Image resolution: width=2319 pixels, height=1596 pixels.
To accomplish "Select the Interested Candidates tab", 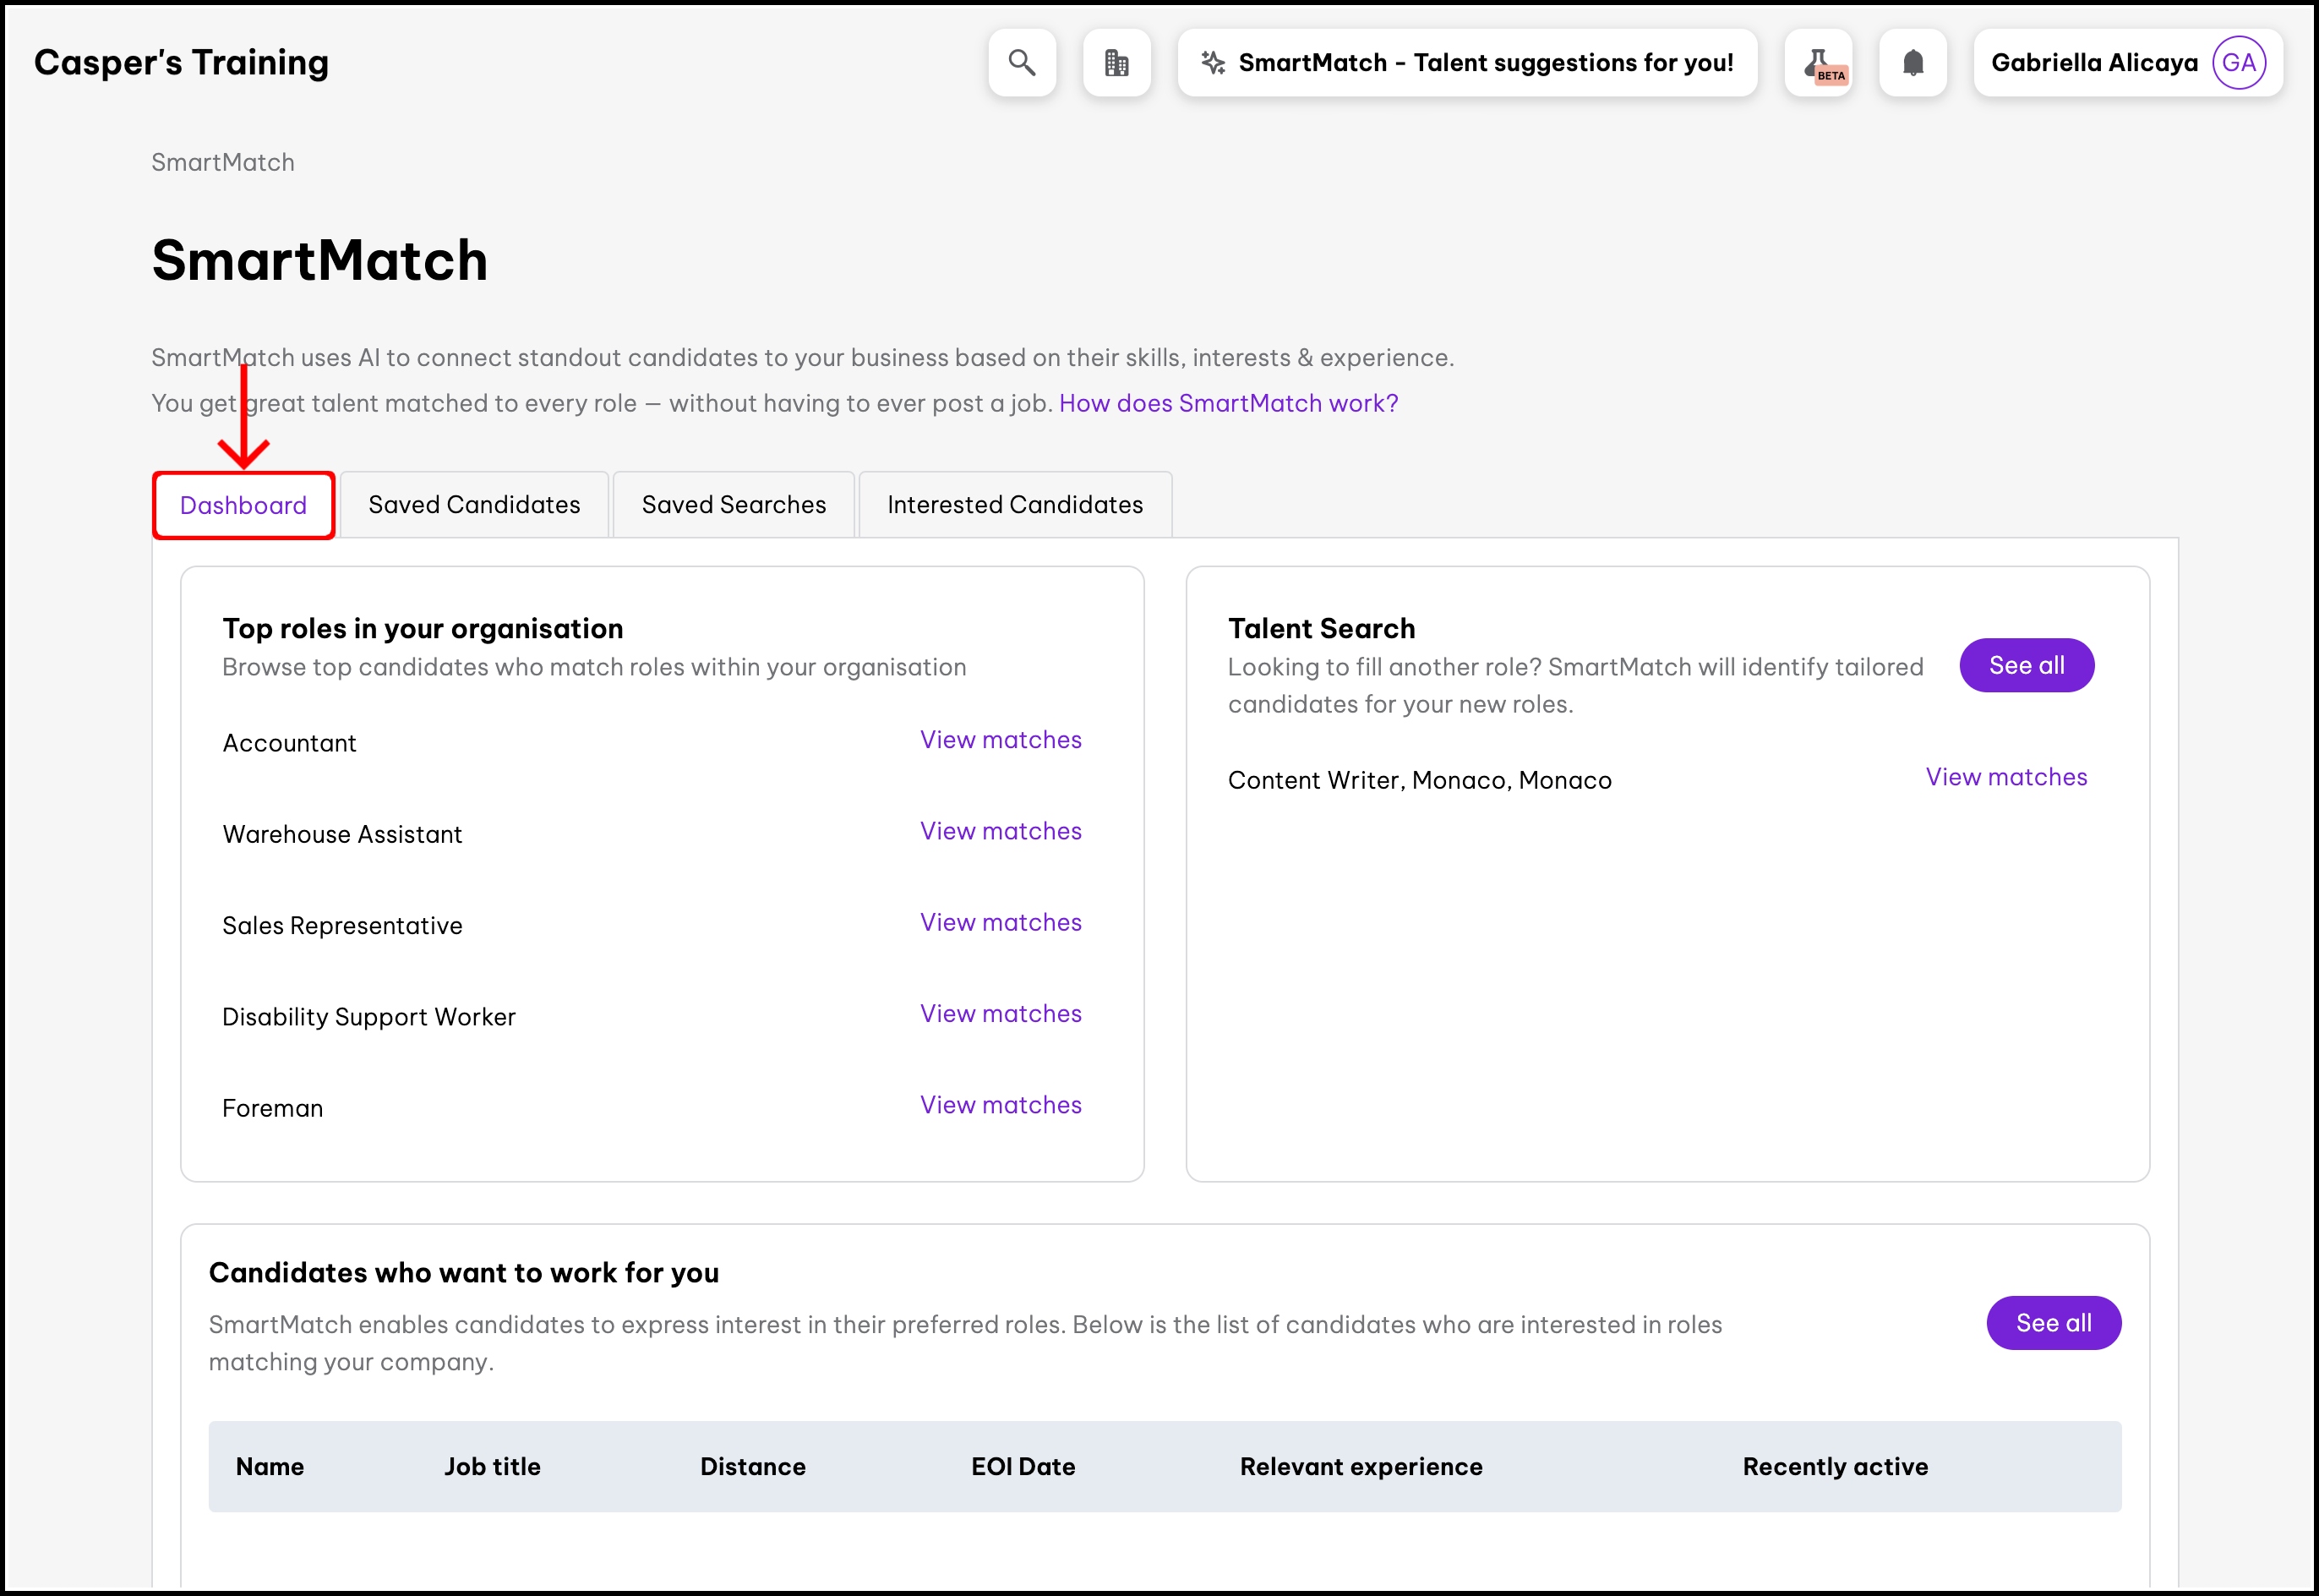I will coord(1014,505).
